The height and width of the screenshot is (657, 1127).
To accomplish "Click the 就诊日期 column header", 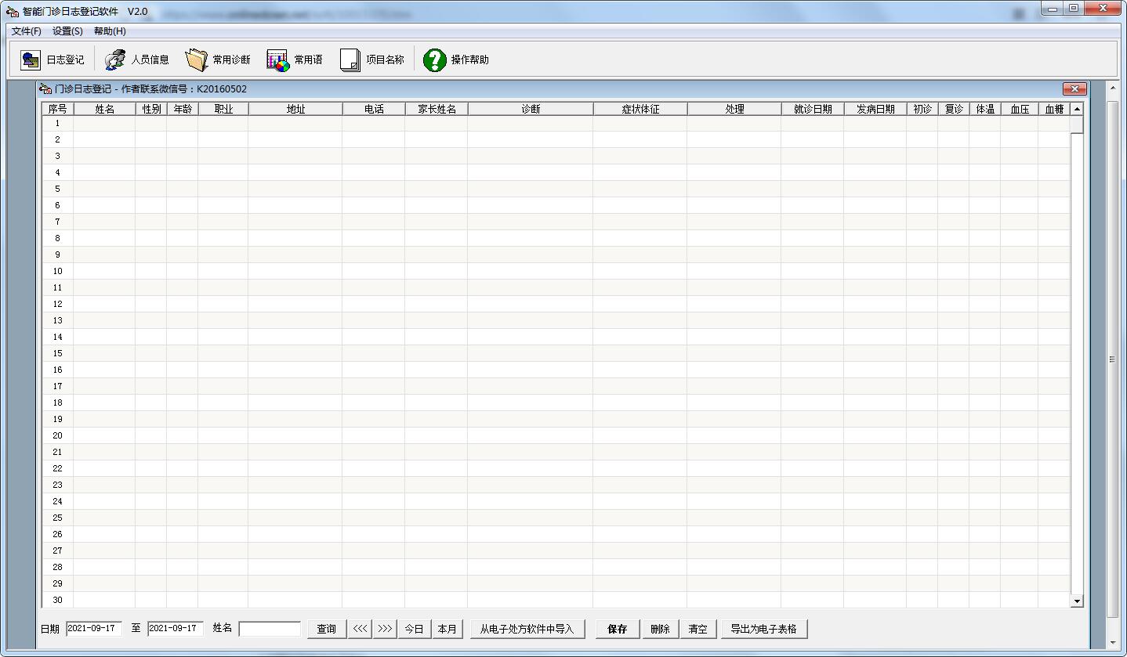I will point(813,109).
